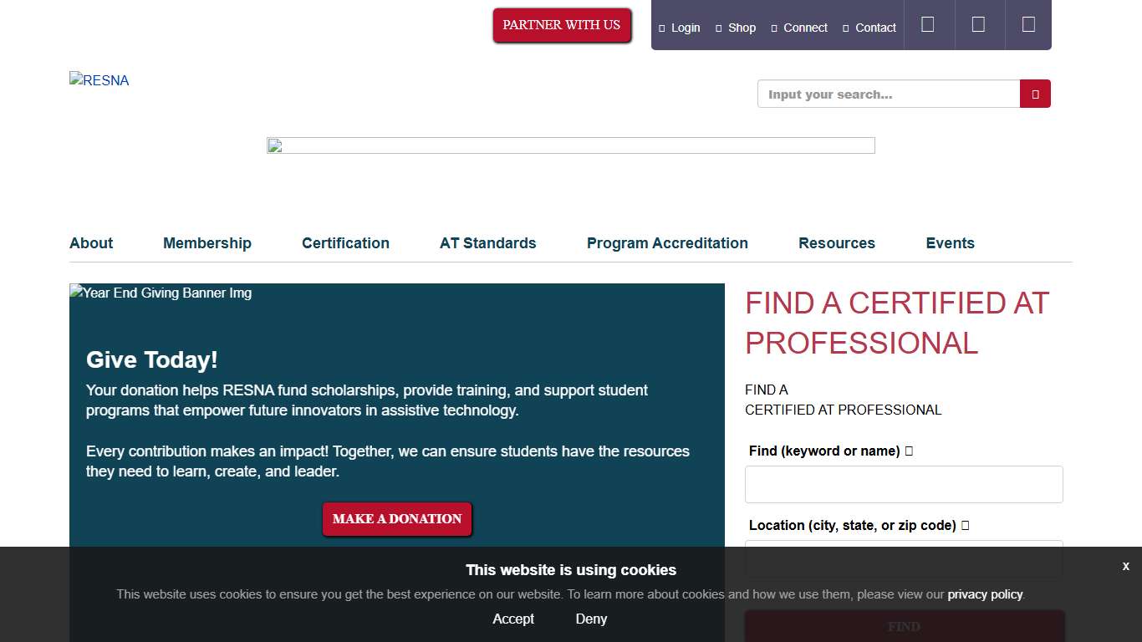The width and height of the screenshot is (1142, 642).
Task: Open the AT Standards menu item
Action: [x=488, y=243]
